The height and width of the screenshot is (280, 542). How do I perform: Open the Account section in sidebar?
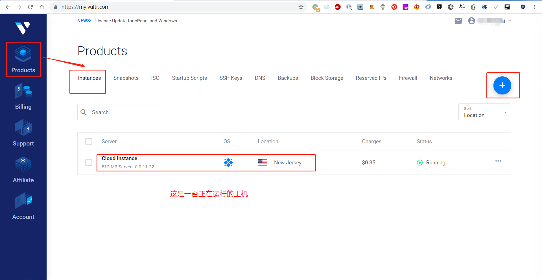point(23,206)
